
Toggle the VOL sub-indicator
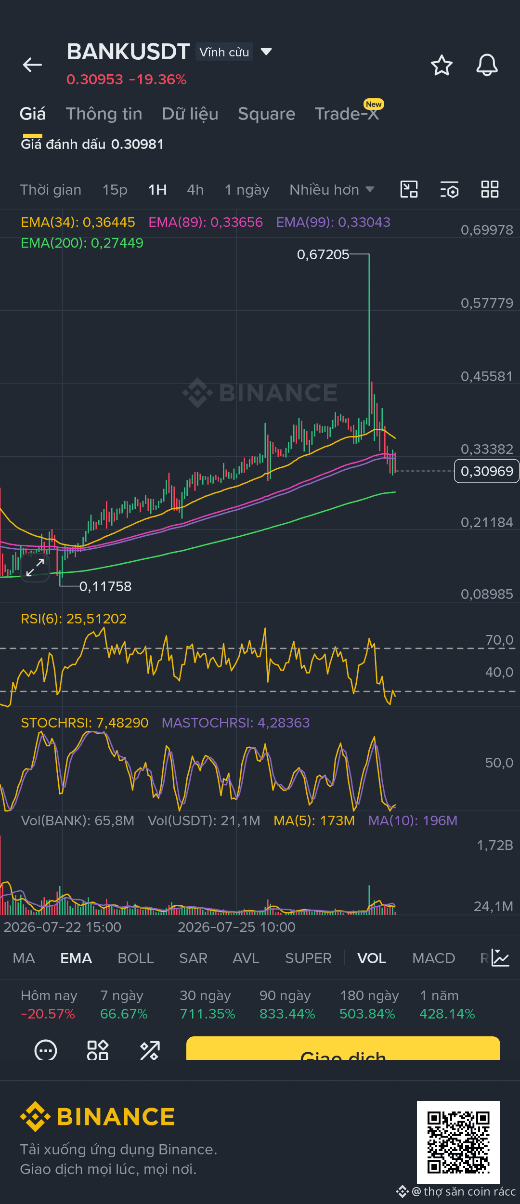[x=371, y=958]
